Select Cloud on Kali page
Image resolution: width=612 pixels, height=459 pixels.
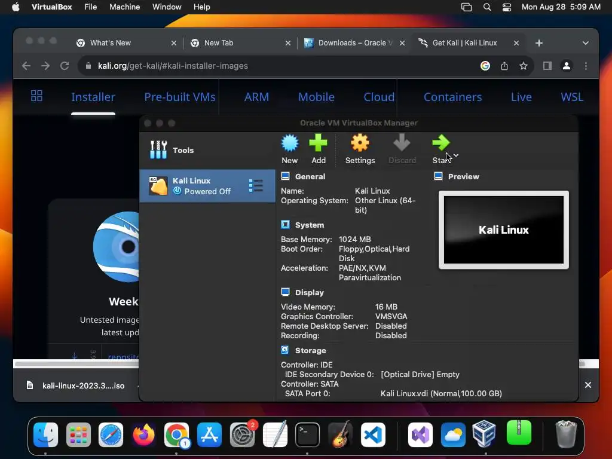point(379,97)
